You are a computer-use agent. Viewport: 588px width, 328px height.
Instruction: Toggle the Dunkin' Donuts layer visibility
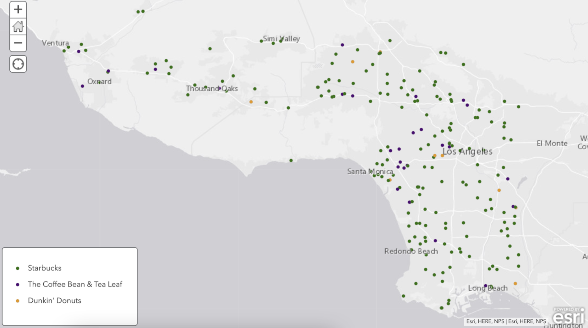pyautogui.click(x=55, y=300)
